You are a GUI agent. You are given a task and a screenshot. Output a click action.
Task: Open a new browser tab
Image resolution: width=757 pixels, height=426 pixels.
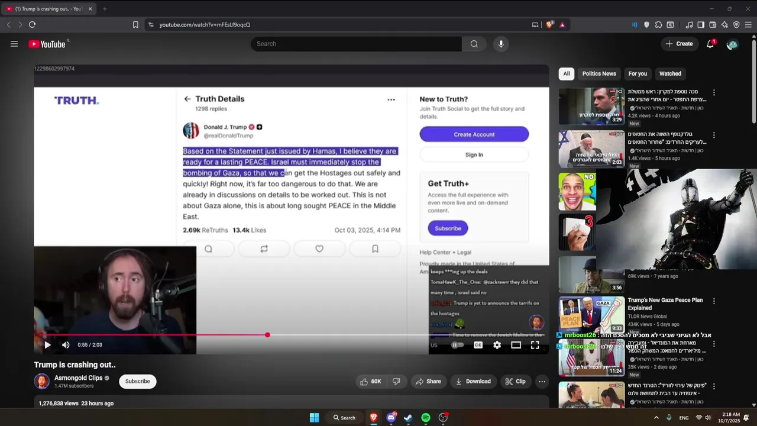[x=105, y=9]
